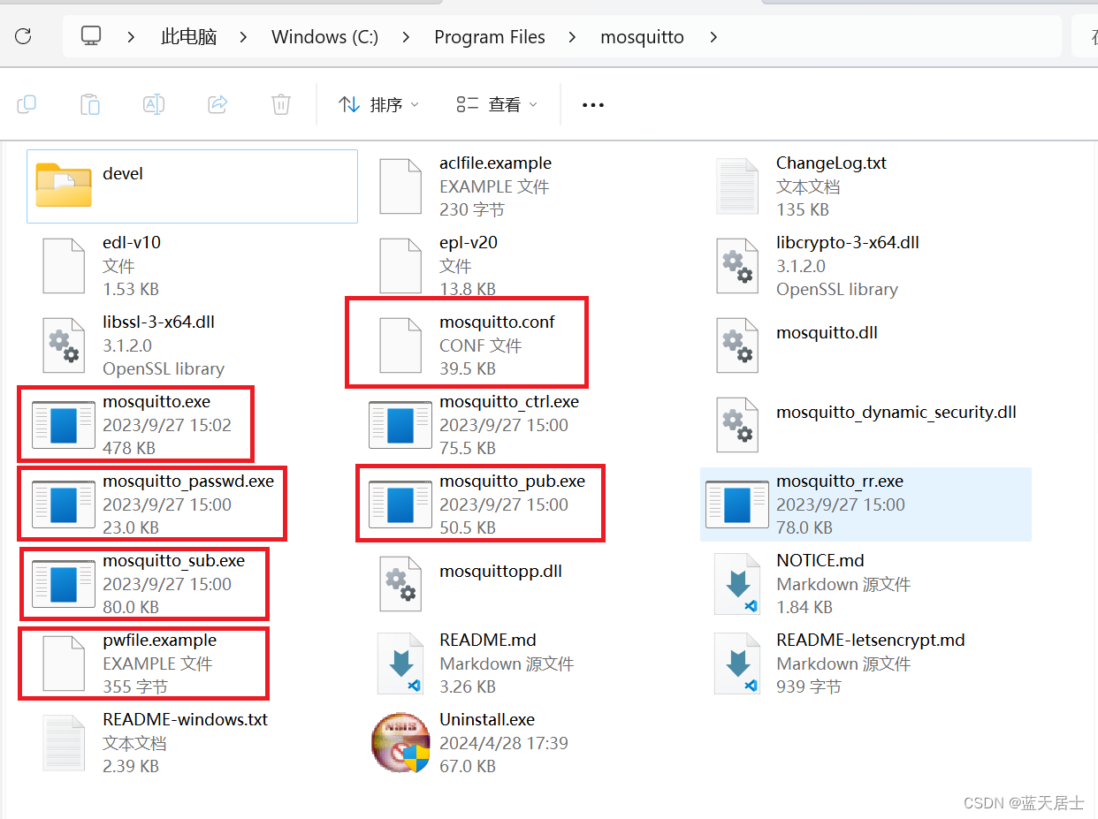This screenshot has height=819, width=1098.
Task: Select the aclfile.example file name
Action: click(495, 163)
